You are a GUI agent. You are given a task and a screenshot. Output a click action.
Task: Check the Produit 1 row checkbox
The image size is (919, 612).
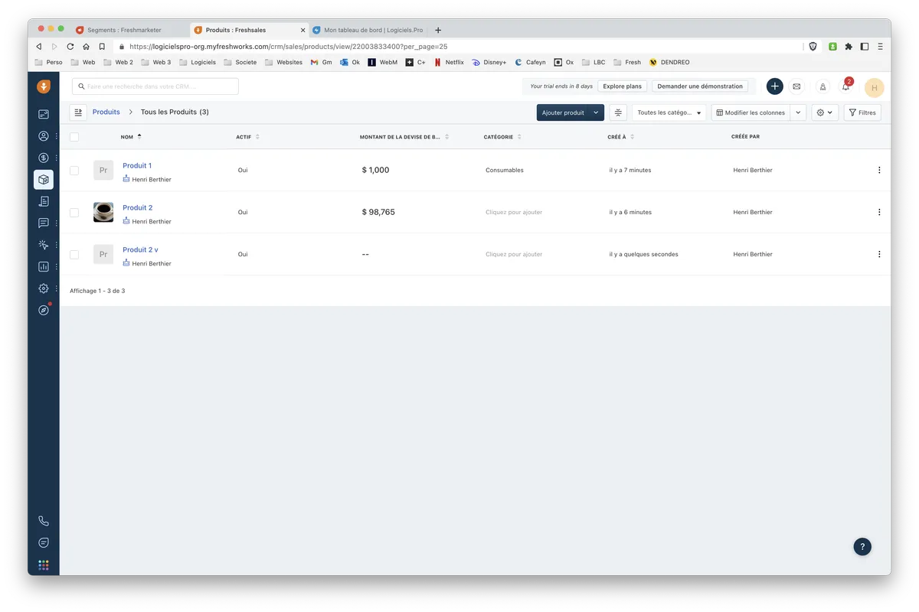pyautogui.click(x=74, y=170)
